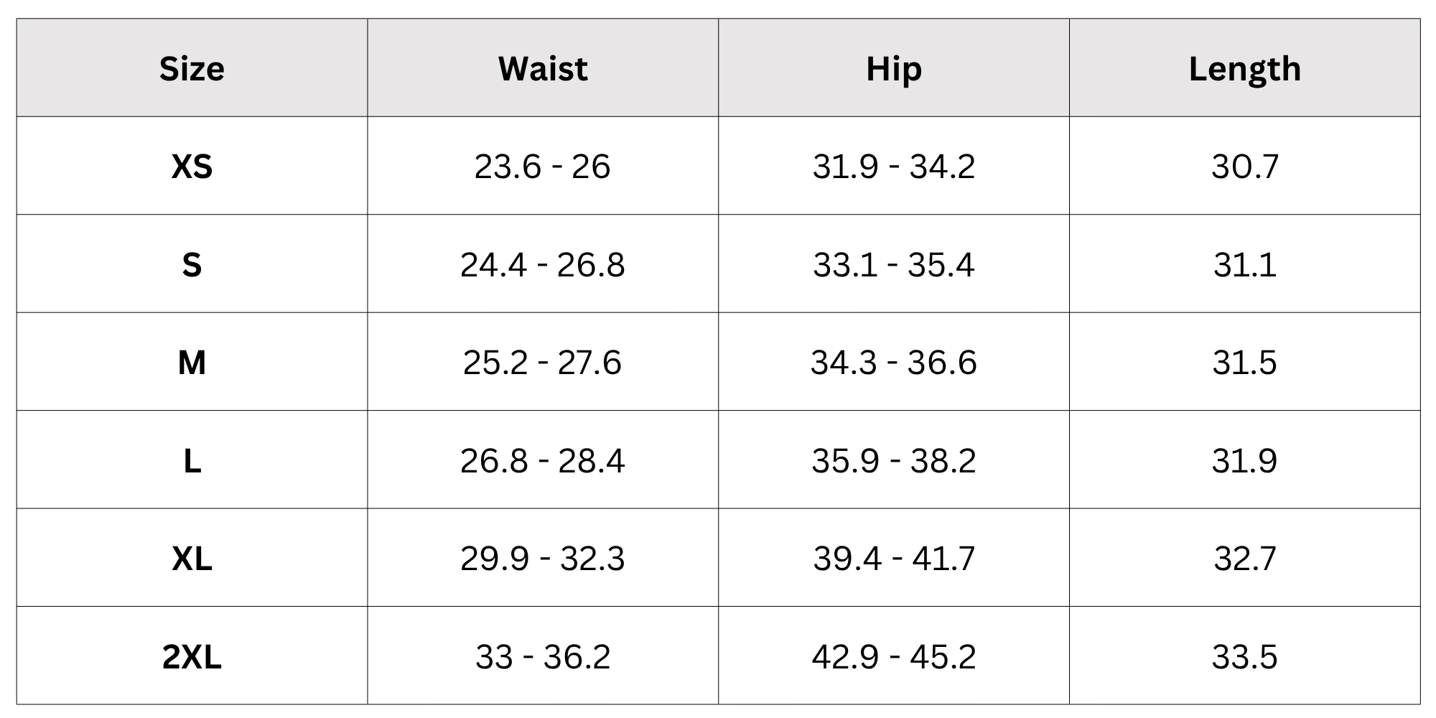This screenshot has width=1436, height=718.
Task: Click waist value 24.4 - 26.8
Action: (x=543, y=265)
